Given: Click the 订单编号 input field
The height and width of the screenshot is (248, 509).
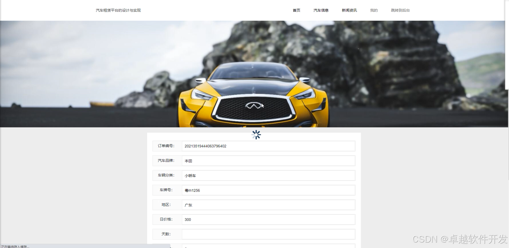Looking at the screenshot, I should (x=268, y=146).
